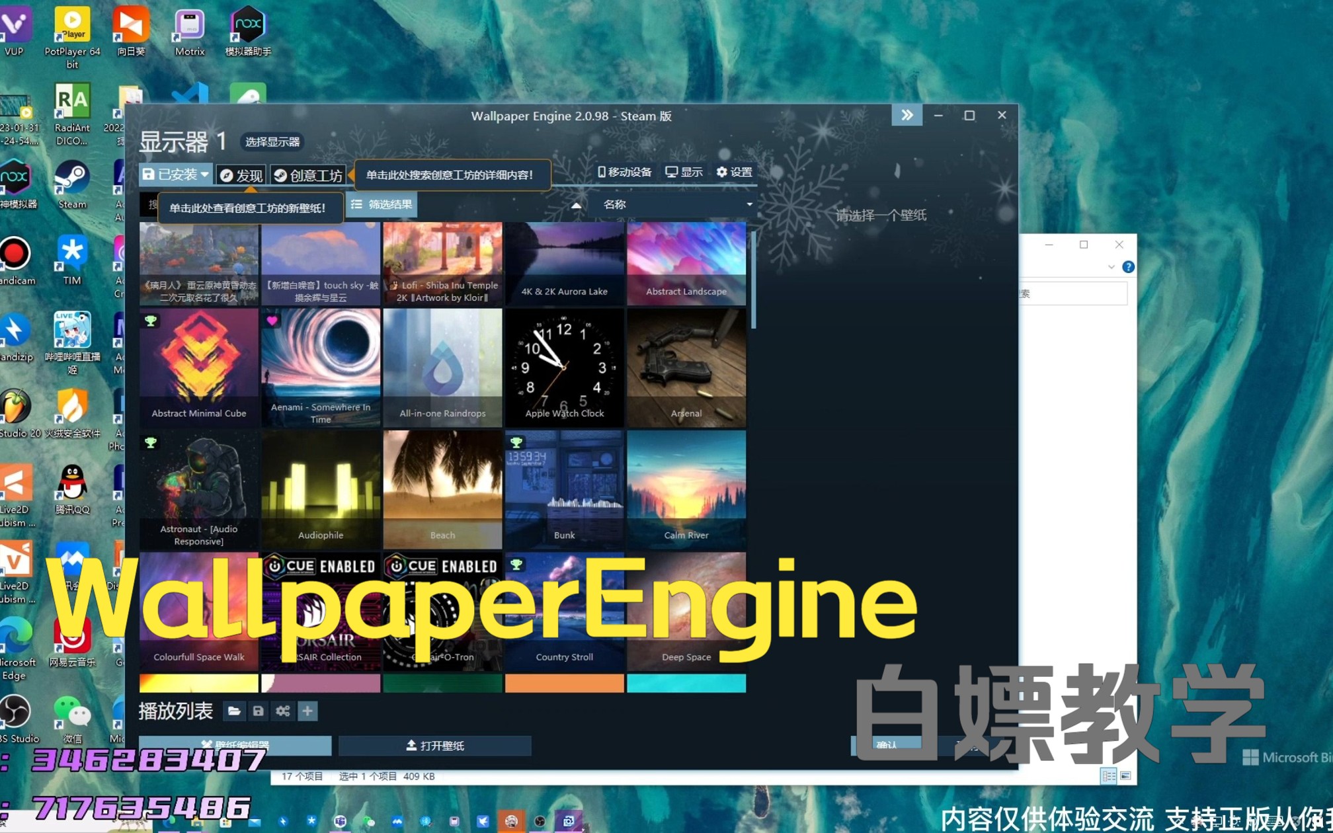Open Steam desktop shortcut

click(72, 185)
